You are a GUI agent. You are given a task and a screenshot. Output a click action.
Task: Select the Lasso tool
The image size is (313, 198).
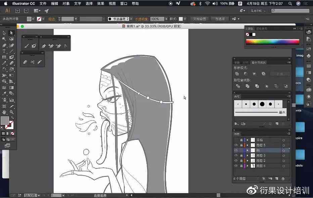tap(11, 39)
